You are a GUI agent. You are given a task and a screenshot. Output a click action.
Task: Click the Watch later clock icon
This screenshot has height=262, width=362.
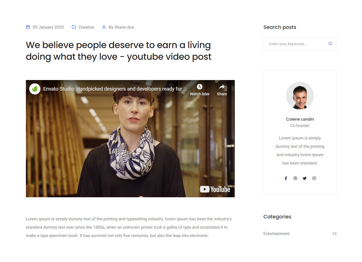point(200,87)
